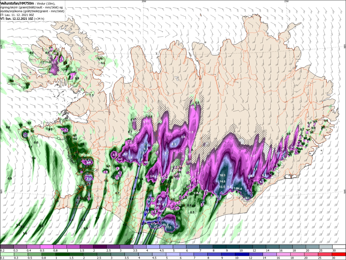The image size is (346, 260).
Task: Click the 20W longitude label
Action: [144, 1]
